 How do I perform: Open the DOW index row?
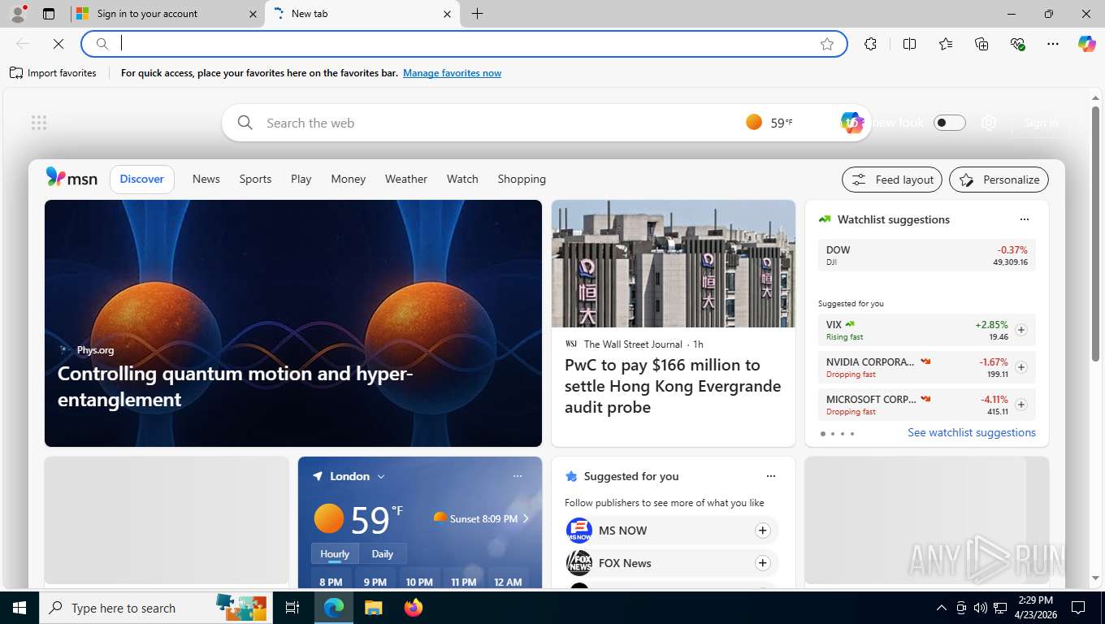pyautogui.click(x=927, y=255)
